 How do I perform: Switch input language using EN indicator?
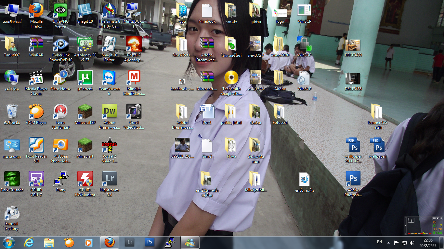click(x=379, y=242)
